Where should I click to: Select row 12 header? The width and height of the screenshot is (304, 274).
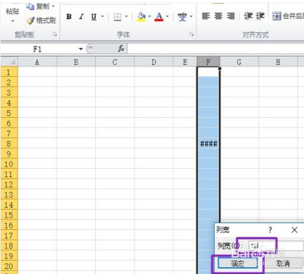point(9,184)
